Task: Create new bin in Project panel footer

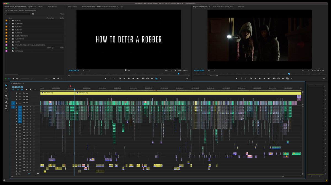Action: pyautogui.click(x=54, y=79)
